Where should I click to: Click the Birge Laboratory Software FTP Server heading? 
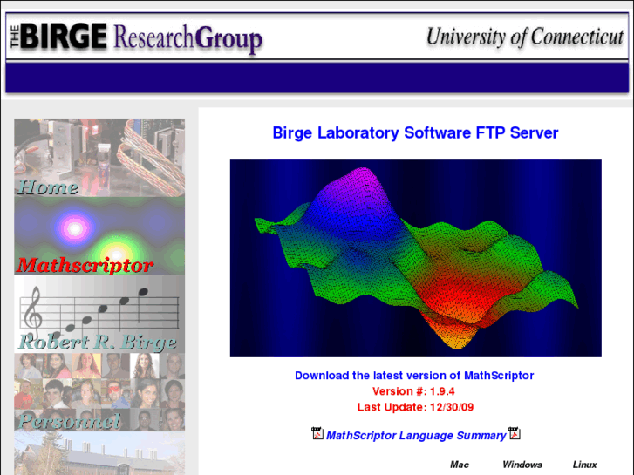(415, 133)
